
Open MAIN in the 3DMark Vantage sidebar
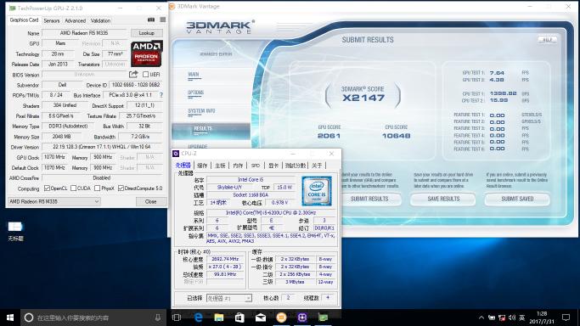(x=194, y=75)
